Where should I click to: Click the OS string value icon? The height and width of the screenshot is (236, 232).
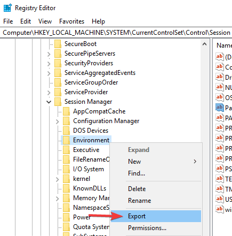point(219,97)
